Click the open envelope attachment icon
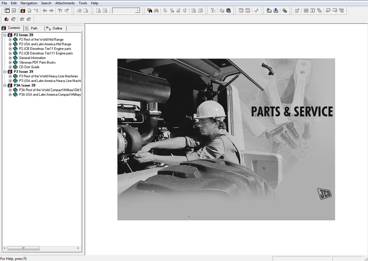This screenshot has height=261, width=368. coord(269,10)
